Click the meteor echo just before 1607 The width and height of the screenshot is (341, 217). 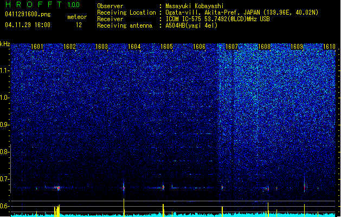point(222,187)
